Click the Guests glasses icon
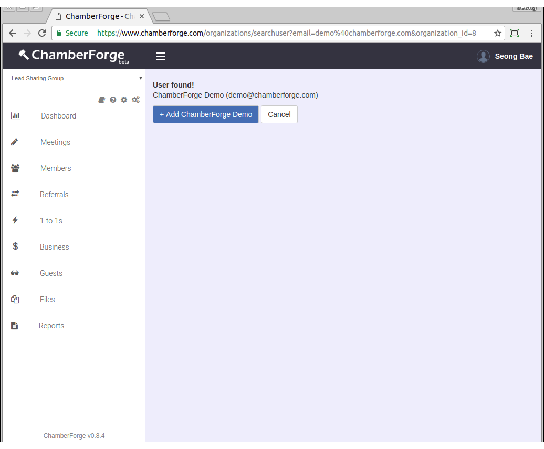The image size is (544, 449). (x=15, y=273)
